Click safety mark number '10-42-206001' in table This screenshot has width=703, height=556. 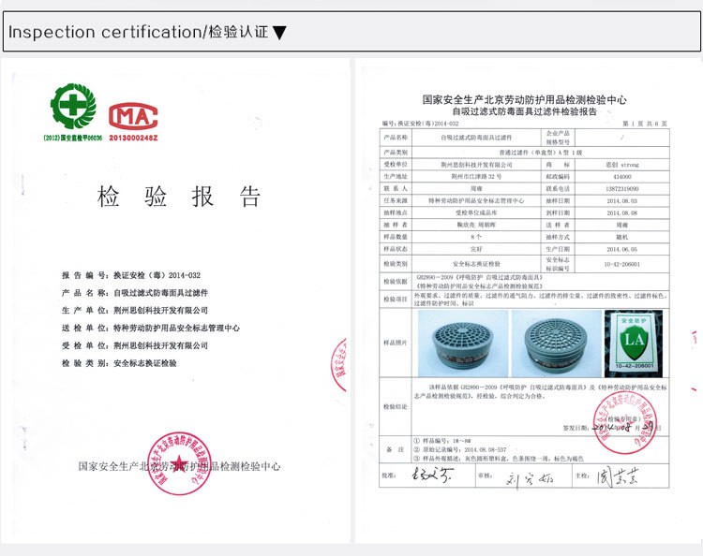pyautogui.click(x=622, y=264)
